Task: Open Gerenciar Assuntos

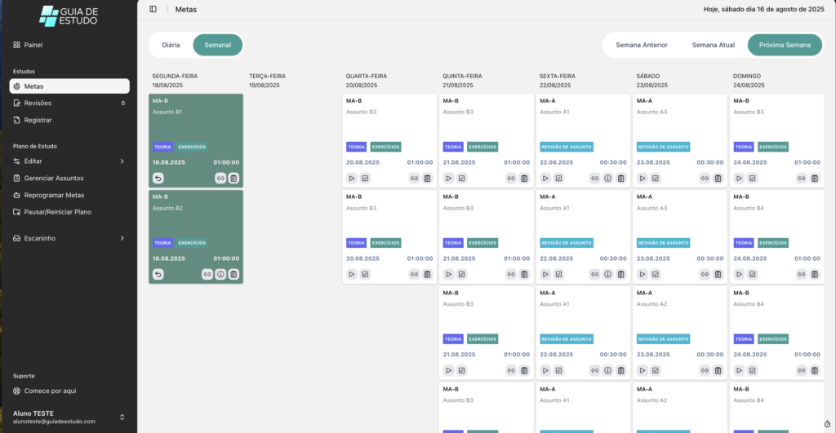Action: (69, 178)
